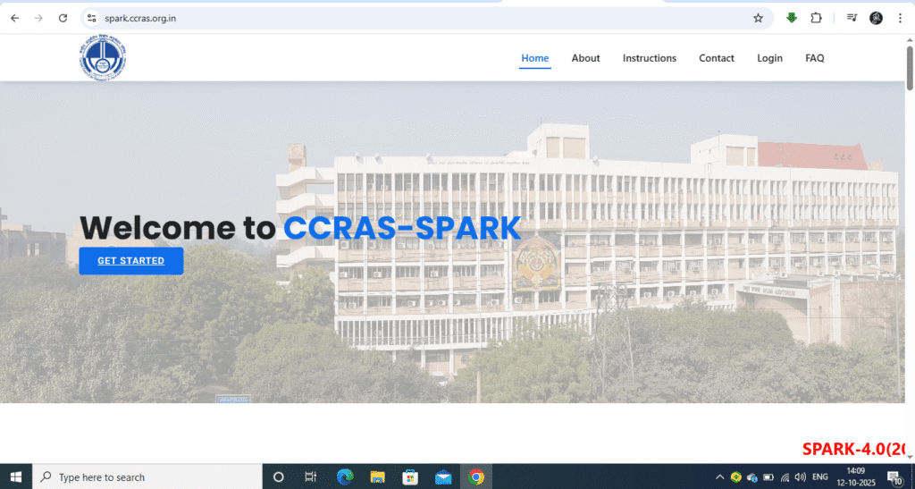Open the Extensions puzzle icon

pyautogui.click(x=816, y=18)
